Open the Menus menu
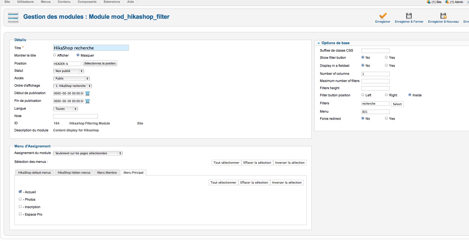This screenshot has width=469, height=241. coord(46,2)
